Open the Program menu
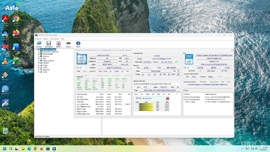Image resolution: width=270 pixels, height=152 pixels. 38,39
